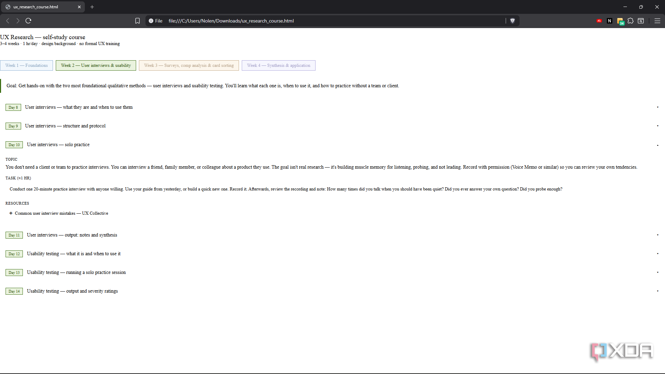Open the extension with the 34 badge
665x374 pixels.
click(x=620, y=21)
